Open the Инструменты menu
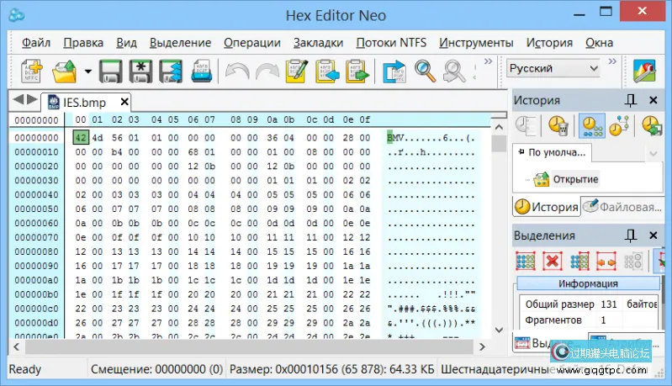Viewport: 672px width, 386px height. (x=476, y=43)
